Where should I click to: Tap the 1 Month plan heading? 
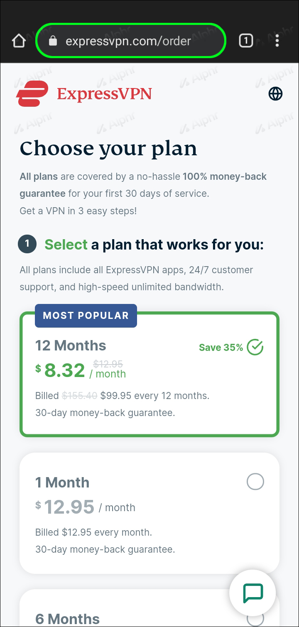click(62, 482)
